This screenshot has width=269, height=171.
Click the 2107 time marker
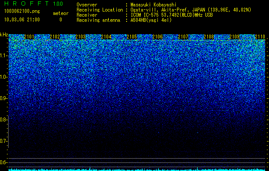click(x=183, y=37)
